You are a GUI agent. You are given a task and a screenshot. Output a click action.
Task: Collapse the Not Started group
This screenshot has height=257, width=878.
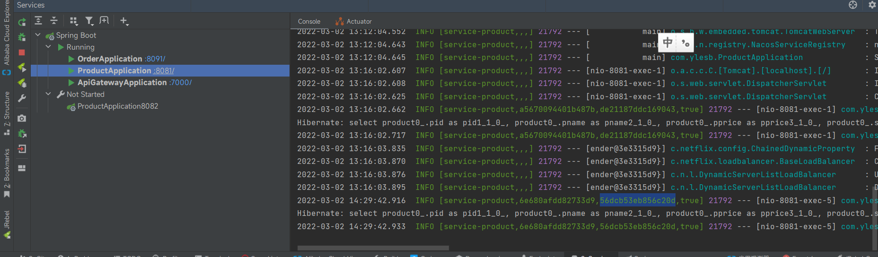point(48,94)
